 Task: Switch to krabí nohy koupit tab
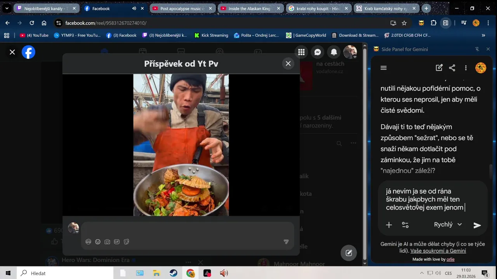point(318,8)
